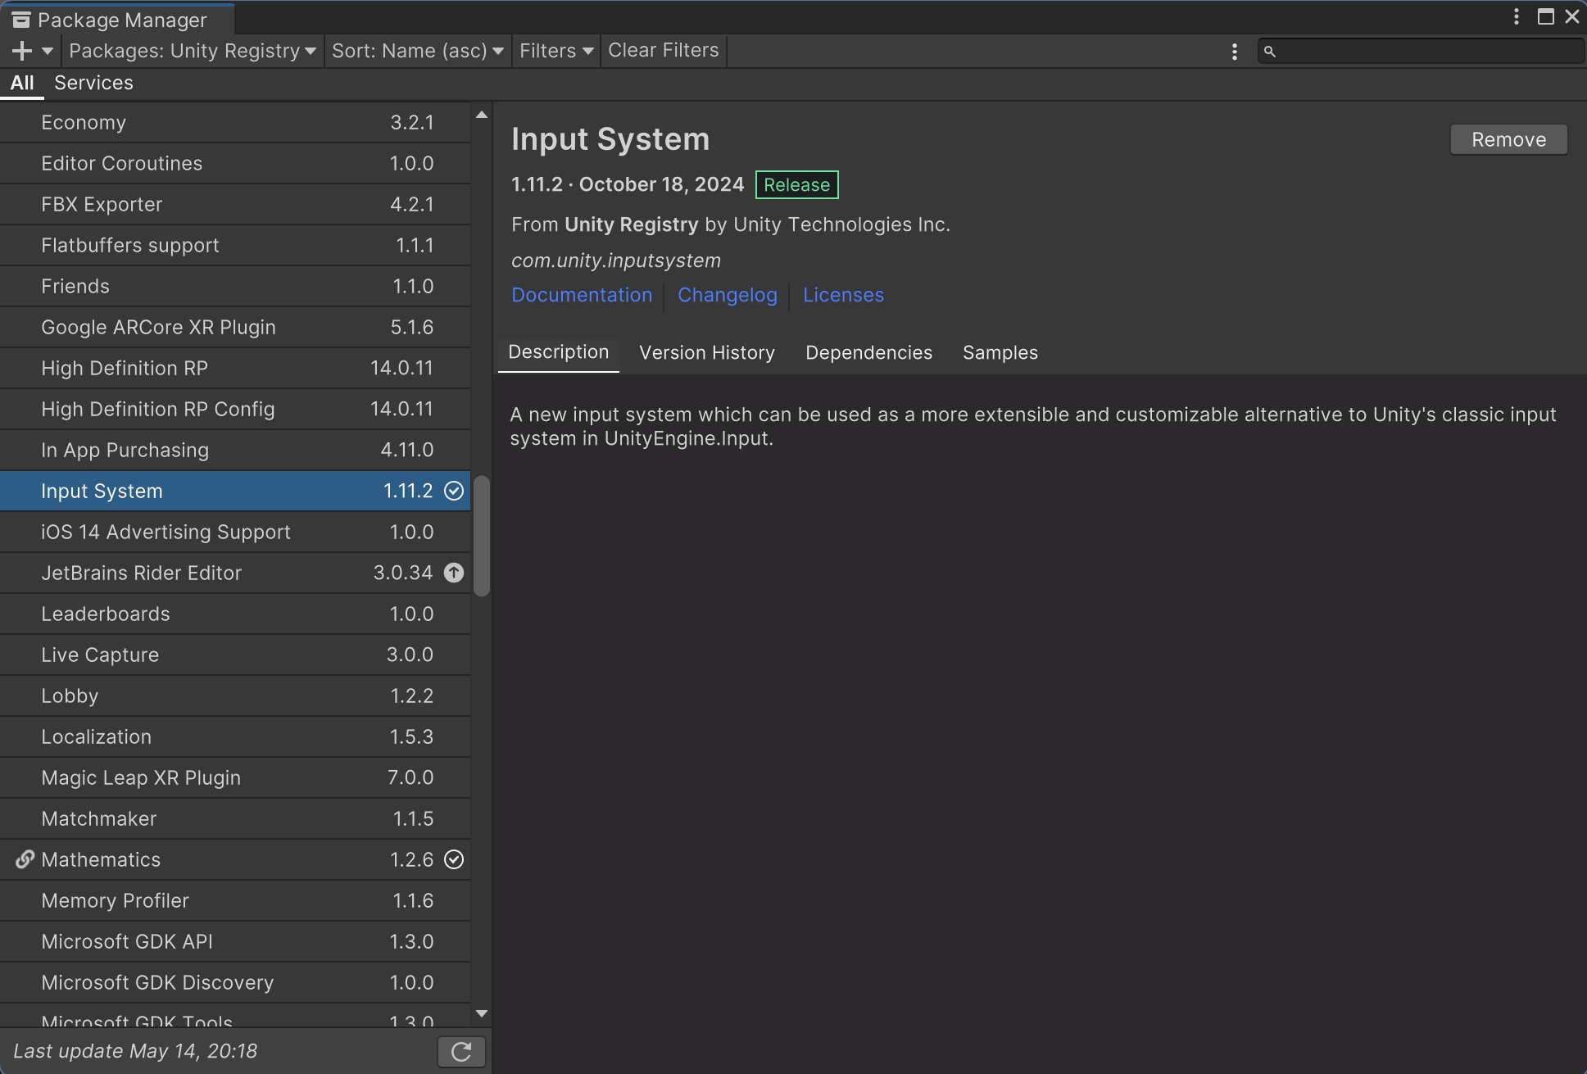
Task: Open the Changelog link
Action: pyautogui.click(x=727, y=295)
